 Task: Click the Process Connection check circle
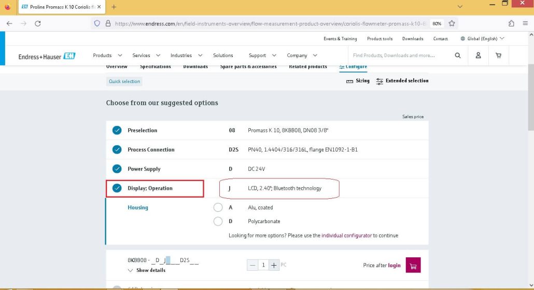click(117, 149)
